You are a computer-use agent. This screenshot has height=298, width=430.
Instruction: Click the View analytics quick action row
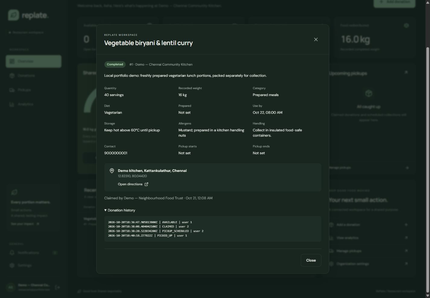(369, 238)
